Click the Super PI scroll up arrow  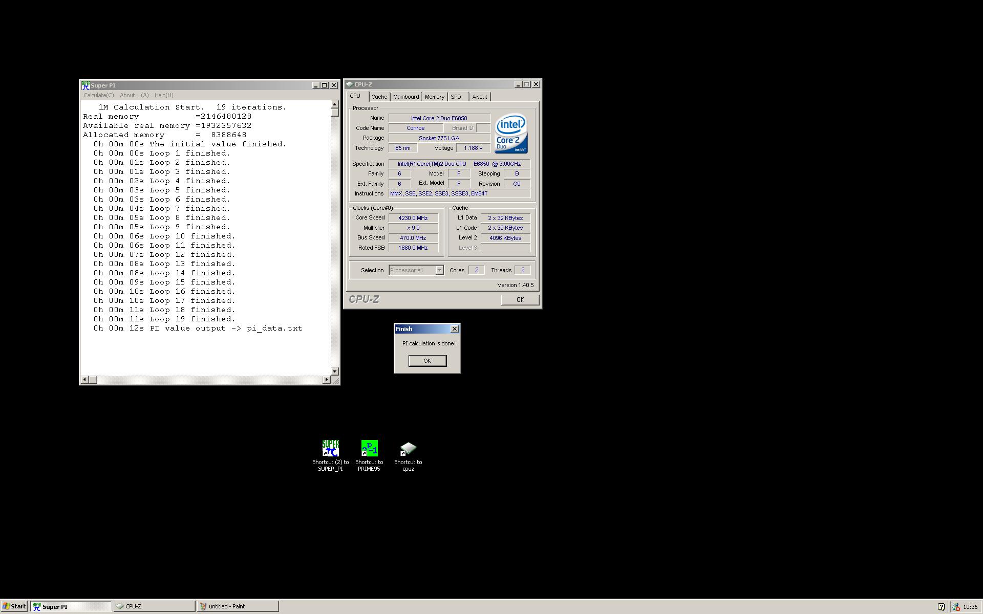tap(335, 104)
